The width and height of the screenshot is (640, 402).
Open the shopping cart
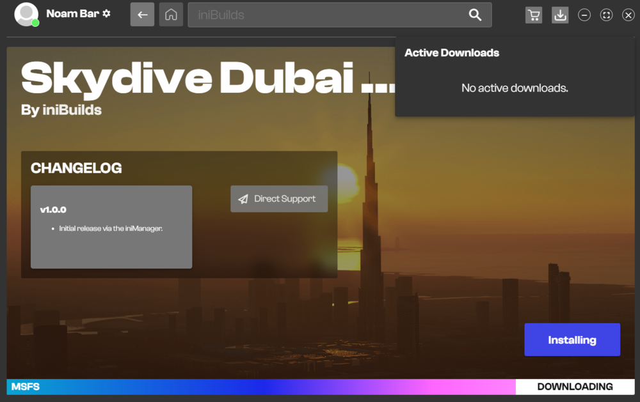point(533,15)
